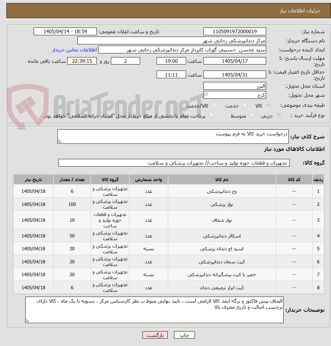Click the واحد شمارش column header
The image size is (331, 346).
tap(149, 180)
